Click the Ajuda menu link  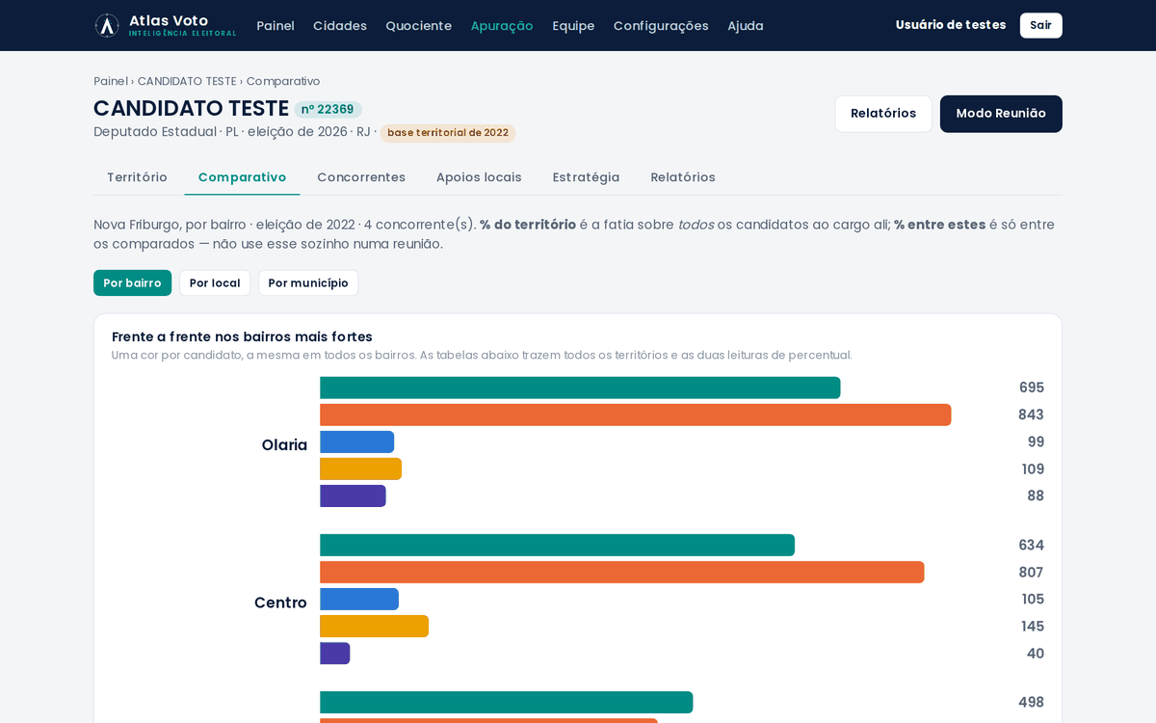click(746, 26)
